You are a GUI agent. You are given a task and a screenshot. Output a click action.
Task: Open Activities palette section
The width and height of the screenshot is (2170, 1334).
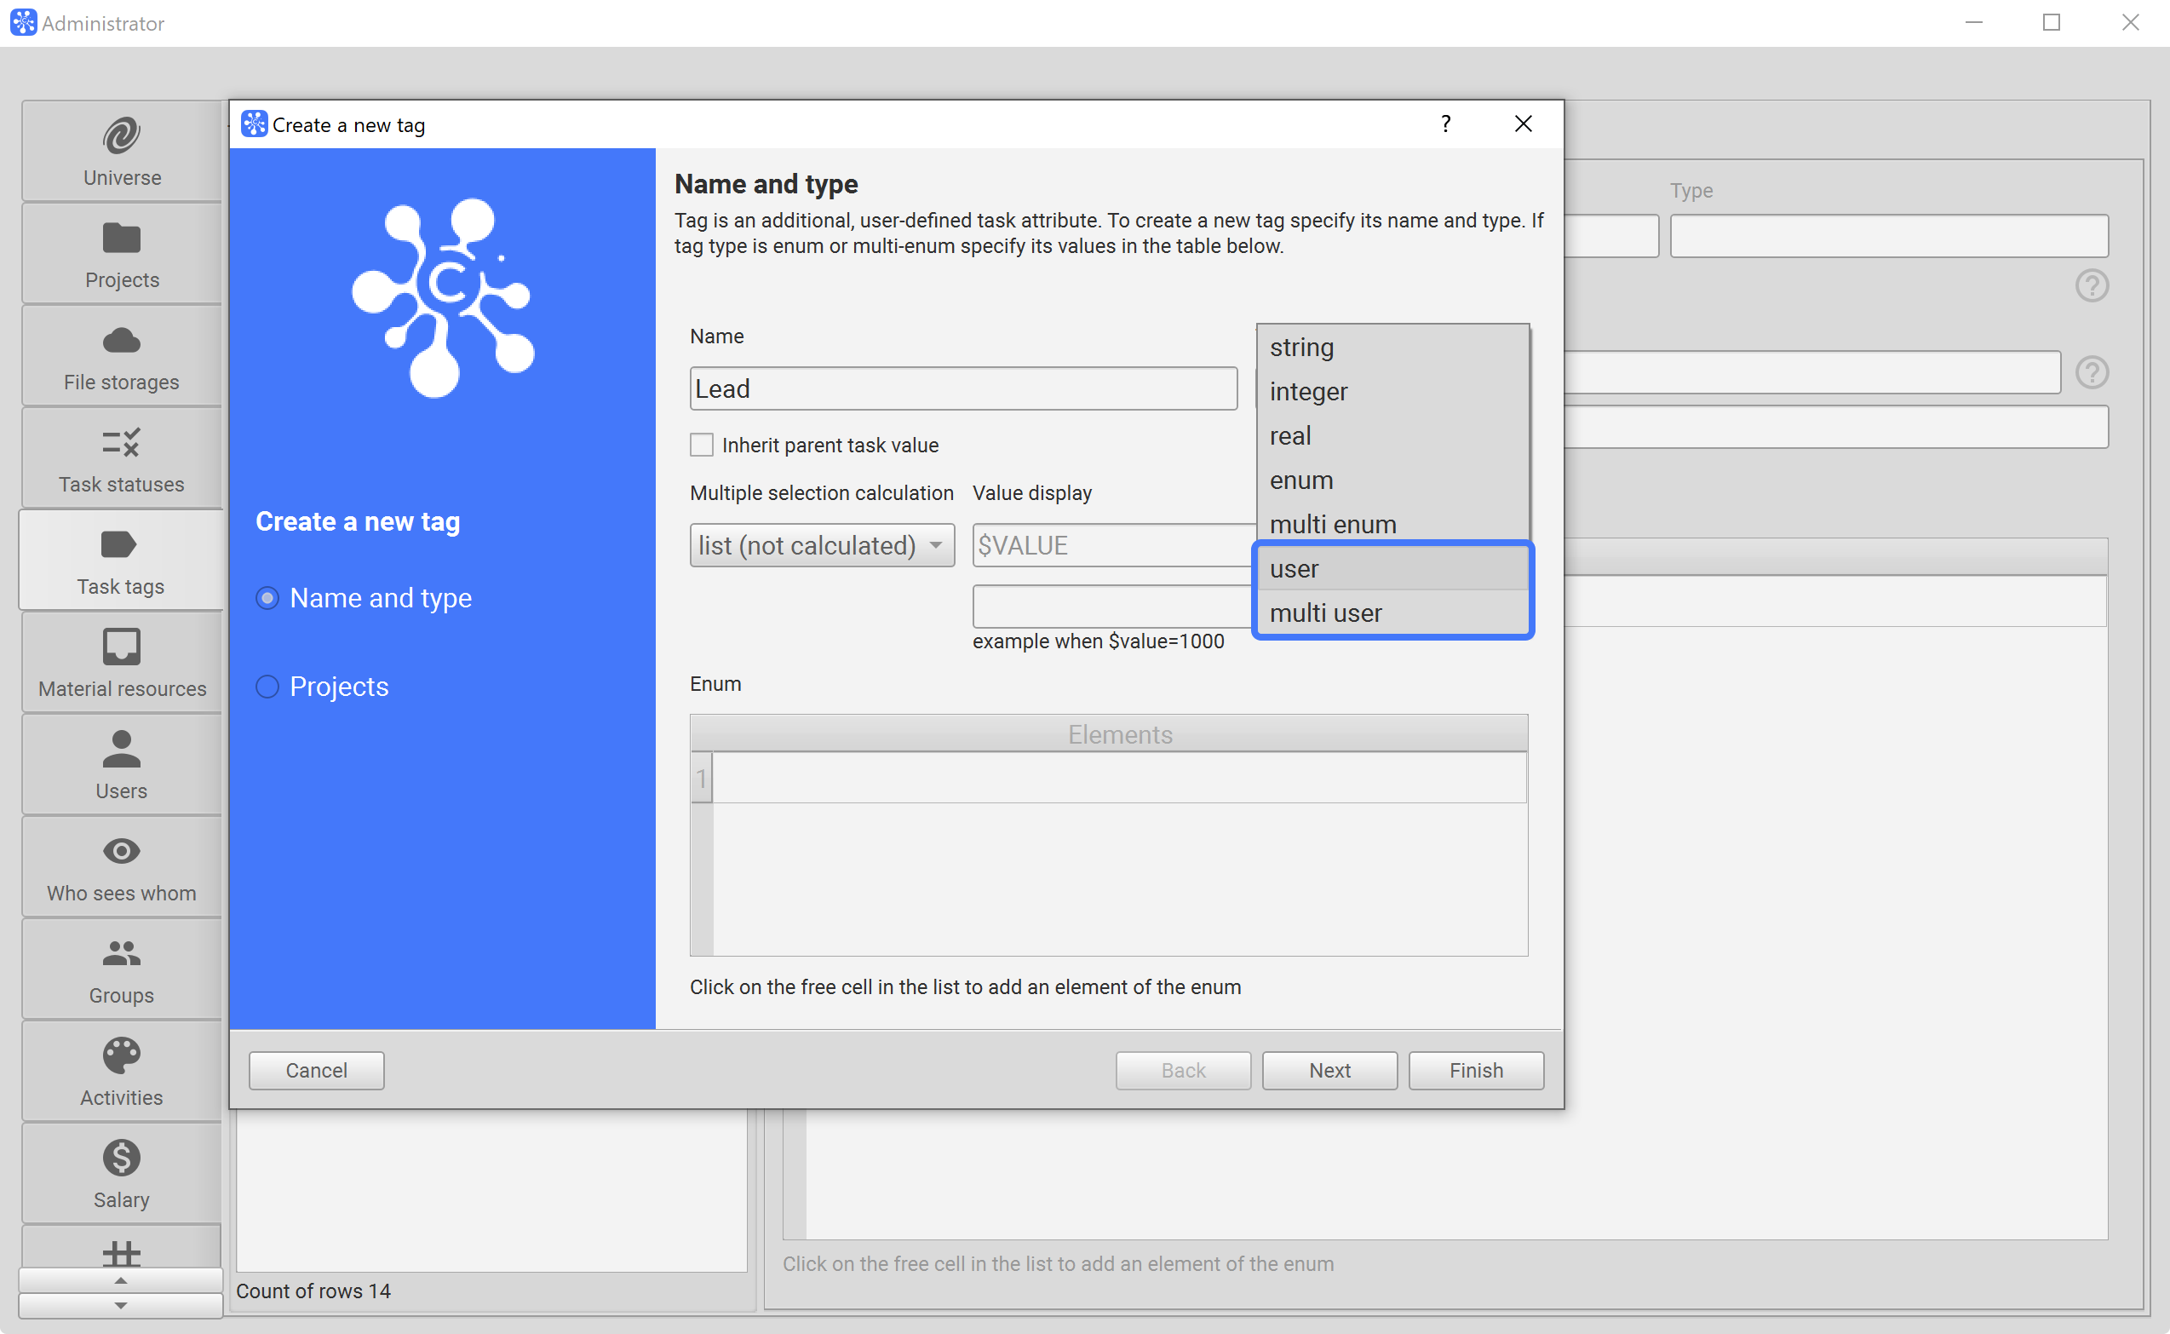tap(122, 1072)
